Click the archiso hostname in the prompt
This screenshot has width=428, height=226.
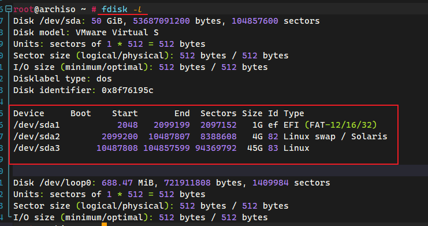[57, 9]
